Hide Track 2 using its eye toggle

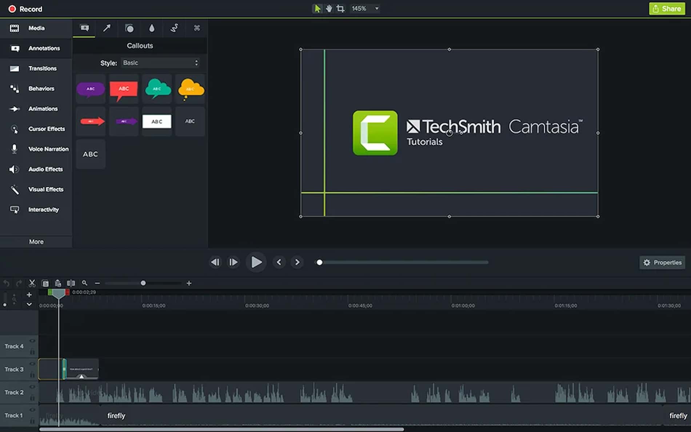pyautogui.click(x=32, y=387)
